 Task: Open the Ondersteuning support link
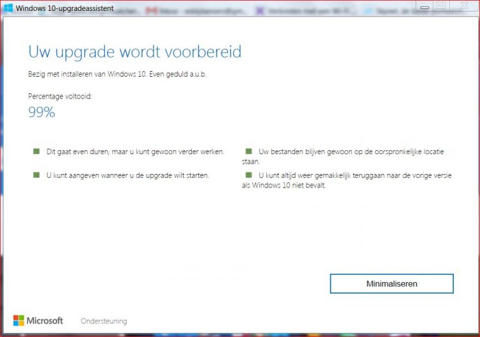pyautogui.click(x=104, y=321)
